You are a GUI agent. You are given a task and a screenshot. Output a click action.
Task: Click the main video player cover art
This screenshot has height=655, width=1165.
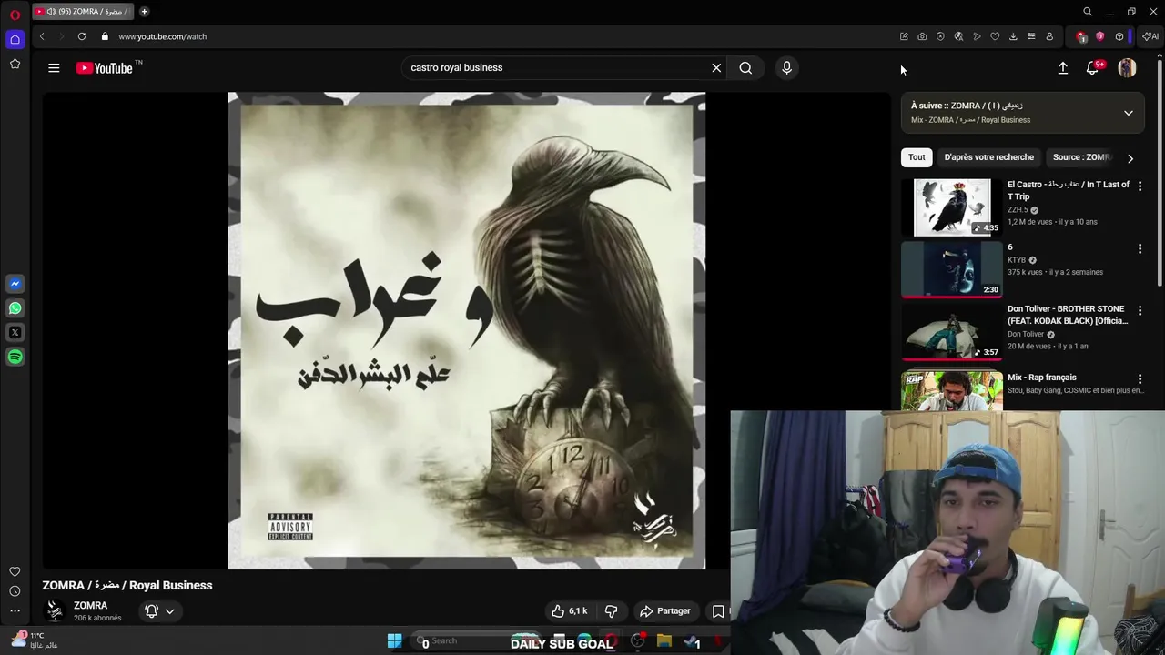point(466,330)
